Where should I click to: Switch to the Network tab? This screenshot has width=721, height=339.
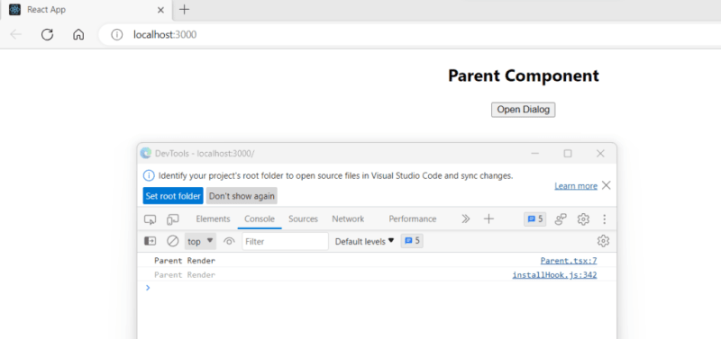(348, 219)
